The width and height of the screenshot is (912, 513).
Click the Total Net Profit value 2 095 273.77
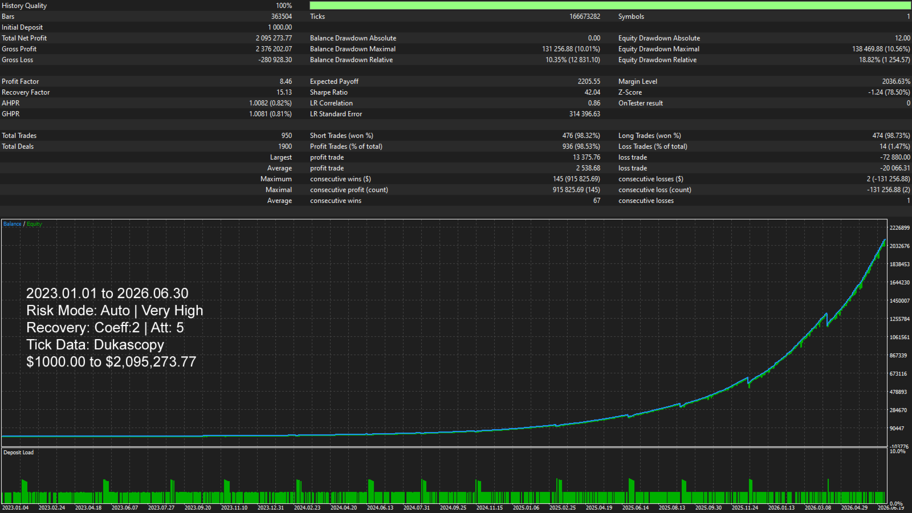274,38
